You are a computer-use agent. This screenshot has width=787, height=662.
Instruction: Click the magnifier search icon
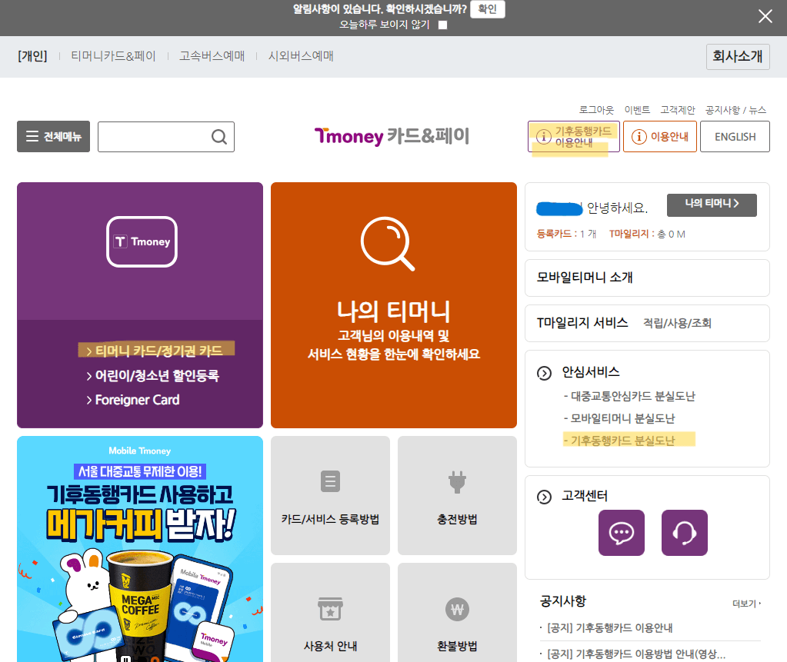[218, 137]
